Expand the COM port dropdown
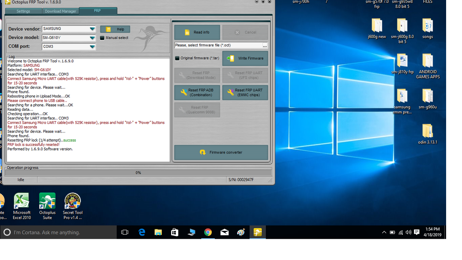This screenshot has width=462, height=260. tap(92, 47)
